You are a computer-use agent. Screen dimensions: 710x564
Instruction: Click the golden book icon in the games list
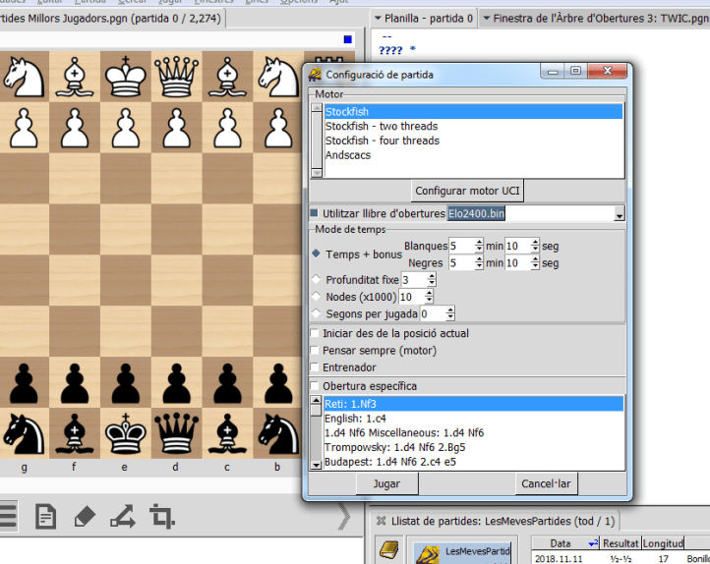click(x=389, y=550)
